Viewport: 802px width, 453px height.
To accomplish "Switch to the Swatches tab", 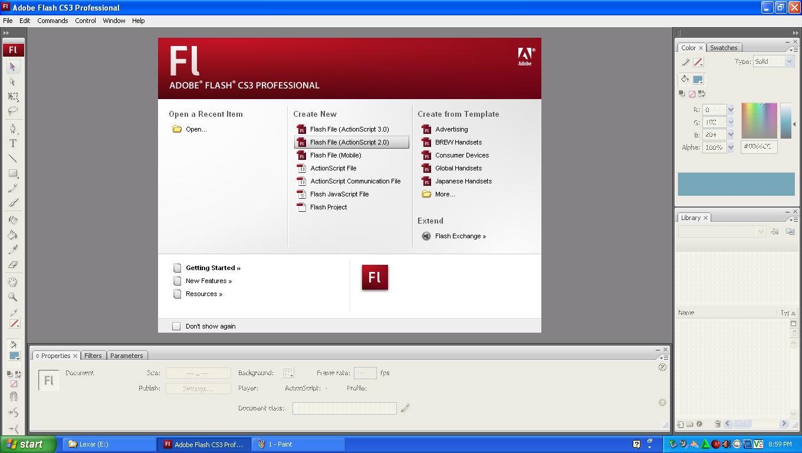I will click(x=724, y=47).
